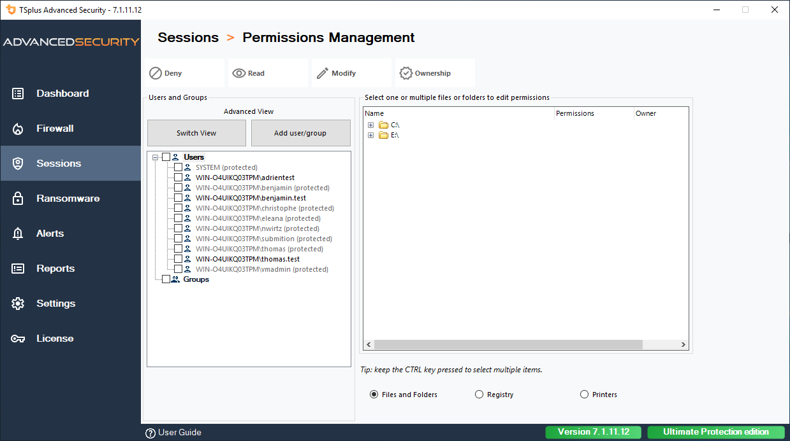This screenshot has width=790, height=441.
Task: Click the Deny permission icon
Action: point(156,73)
